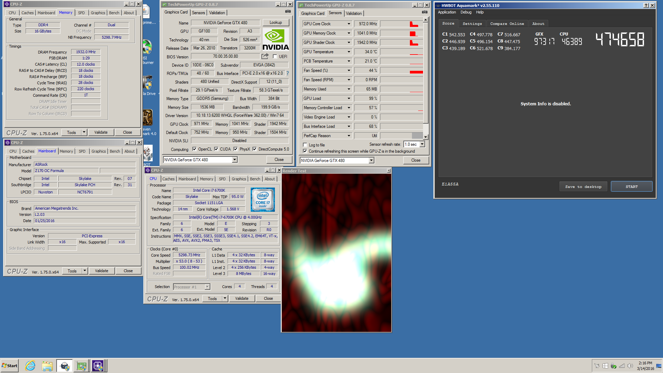Open the Tools dropdown arrow in CPU-Z Mainboard window
Viewport: 663px width, 373px height.
(85, 271)
